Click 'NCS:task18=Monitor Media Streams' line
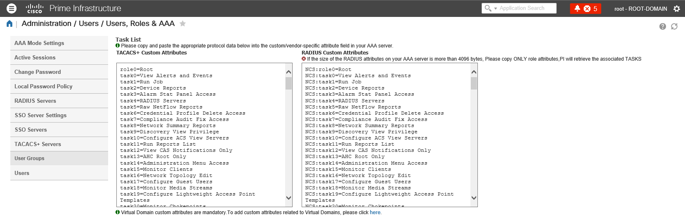The width and height of the screenshot is (685, 222). 358,188
